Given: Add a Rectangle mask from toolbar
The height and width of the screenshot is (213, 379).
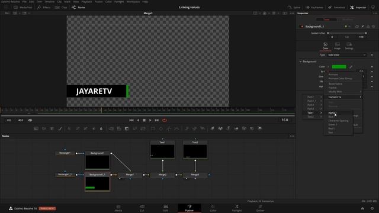Looking at the screenshot, I should 153,129.
